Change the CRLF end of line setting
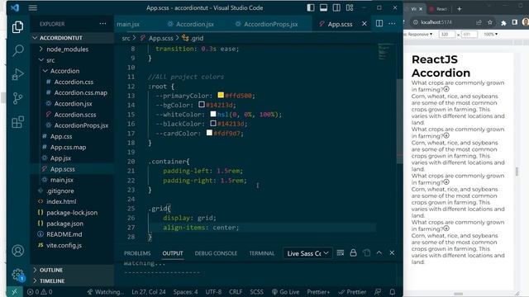The image size is (529, 297). 236,291
